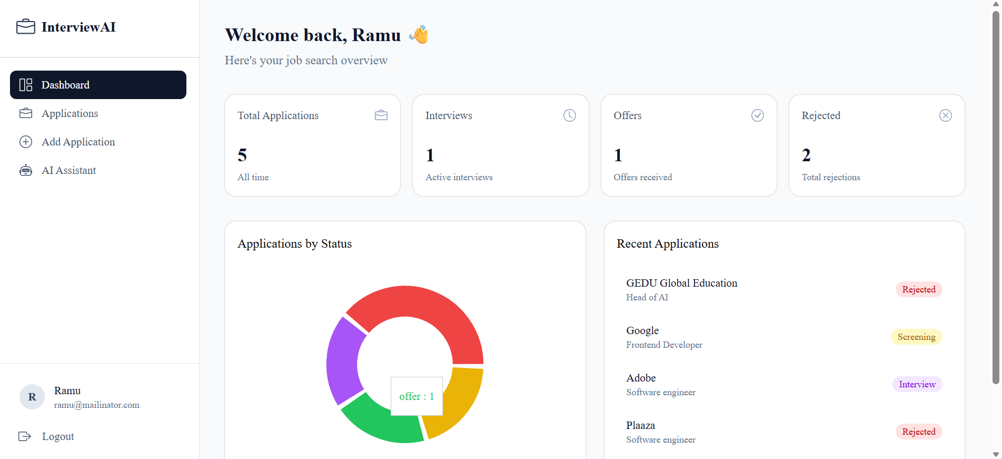Click the 'Applications by Status' heading

[x=295, y=243]
